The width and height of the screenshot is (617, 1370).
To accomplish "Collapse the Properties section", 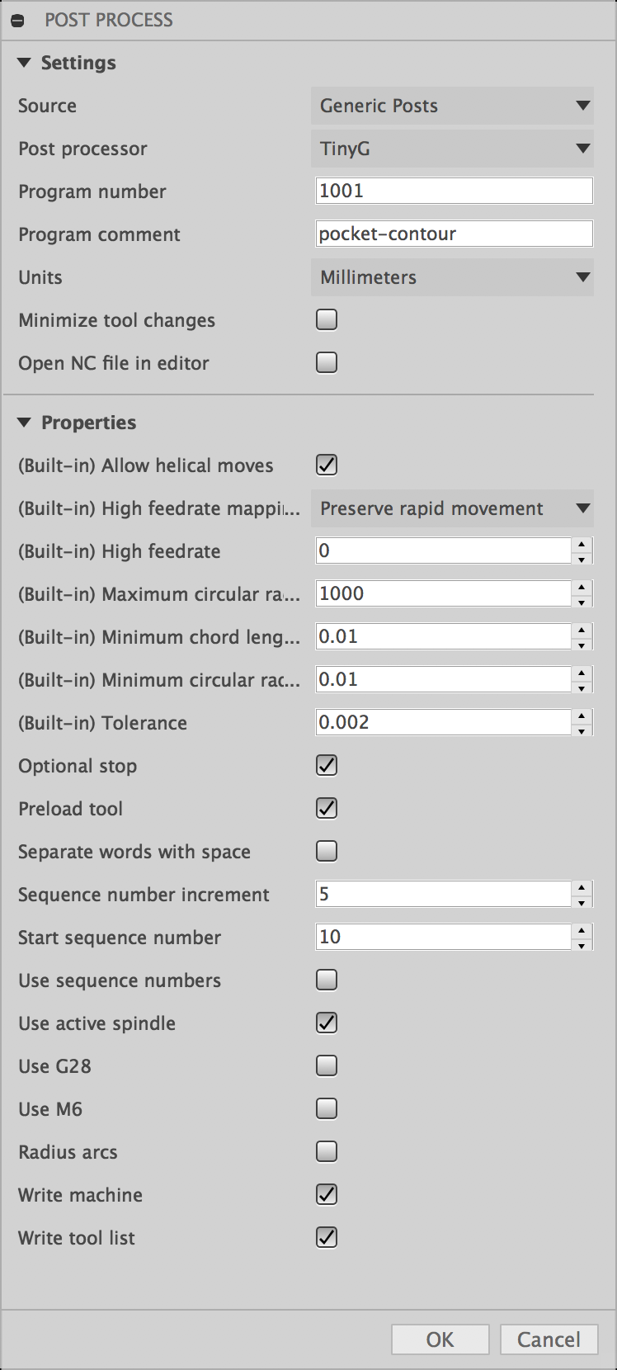I will click(25, 422).
